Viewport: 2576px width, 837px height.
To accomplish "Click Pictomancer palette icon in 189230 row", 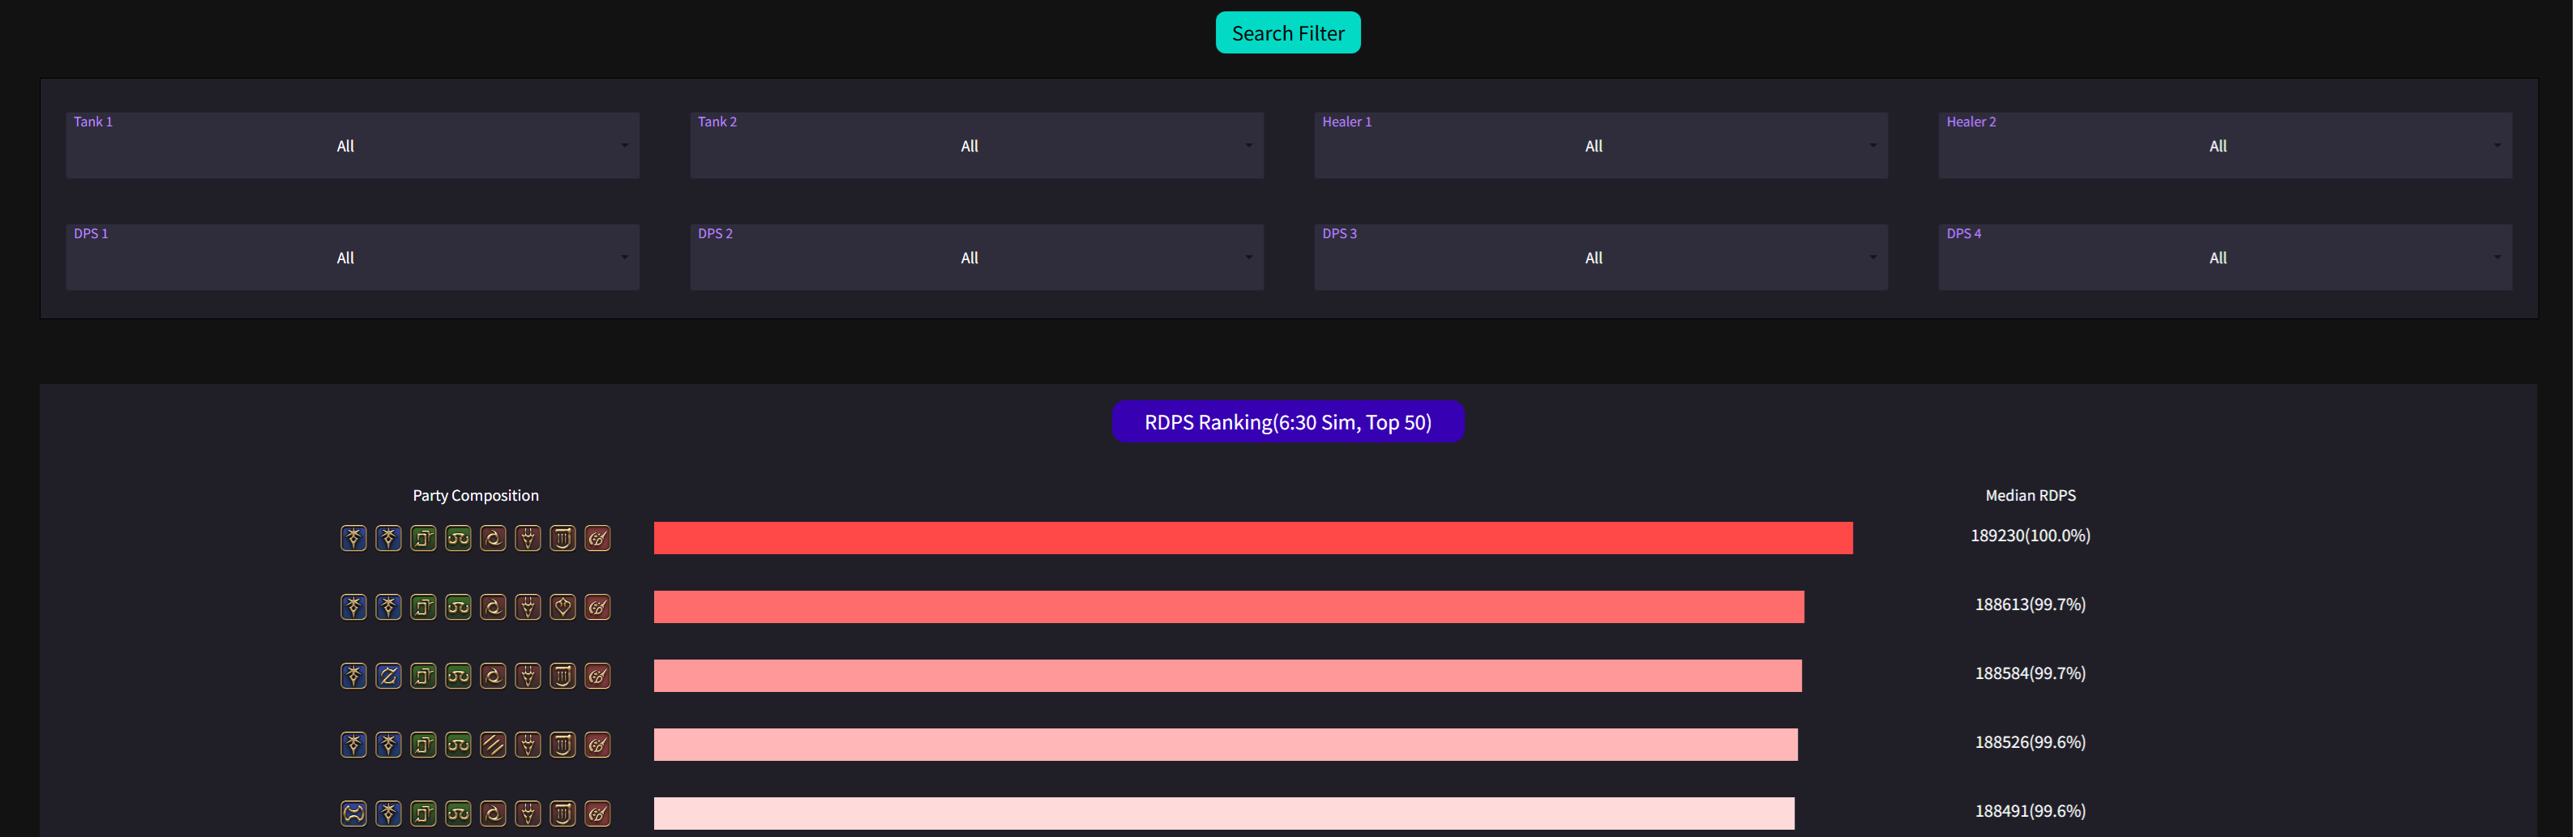I will click(x=598, y=538).
